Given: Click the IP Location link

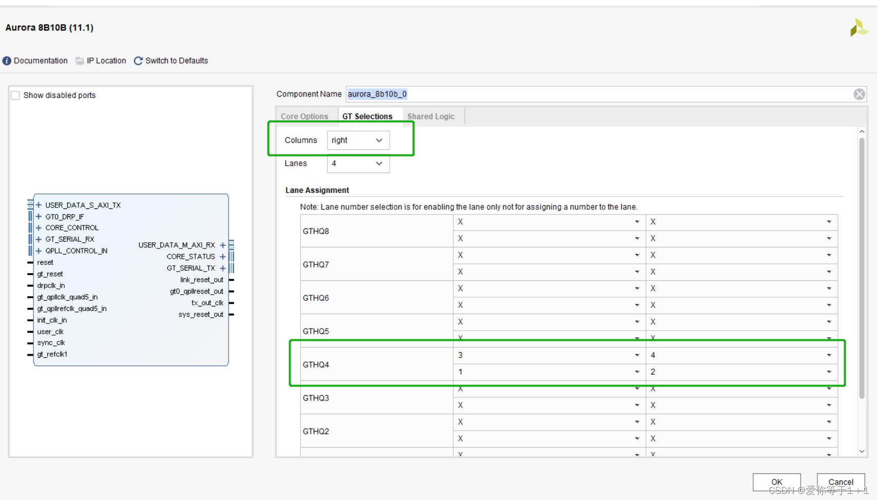Looking at the screenshot, I should coord(106,61).
